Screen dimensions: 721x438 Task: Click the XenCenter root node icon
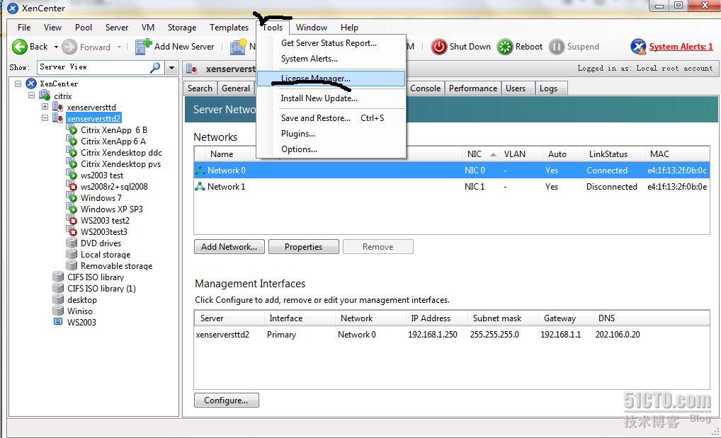(x=31, y=83)
